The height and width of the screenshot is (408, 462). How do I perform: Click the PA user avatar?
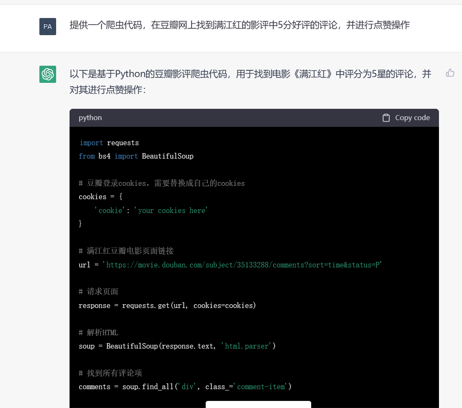[x=48, y=26]
